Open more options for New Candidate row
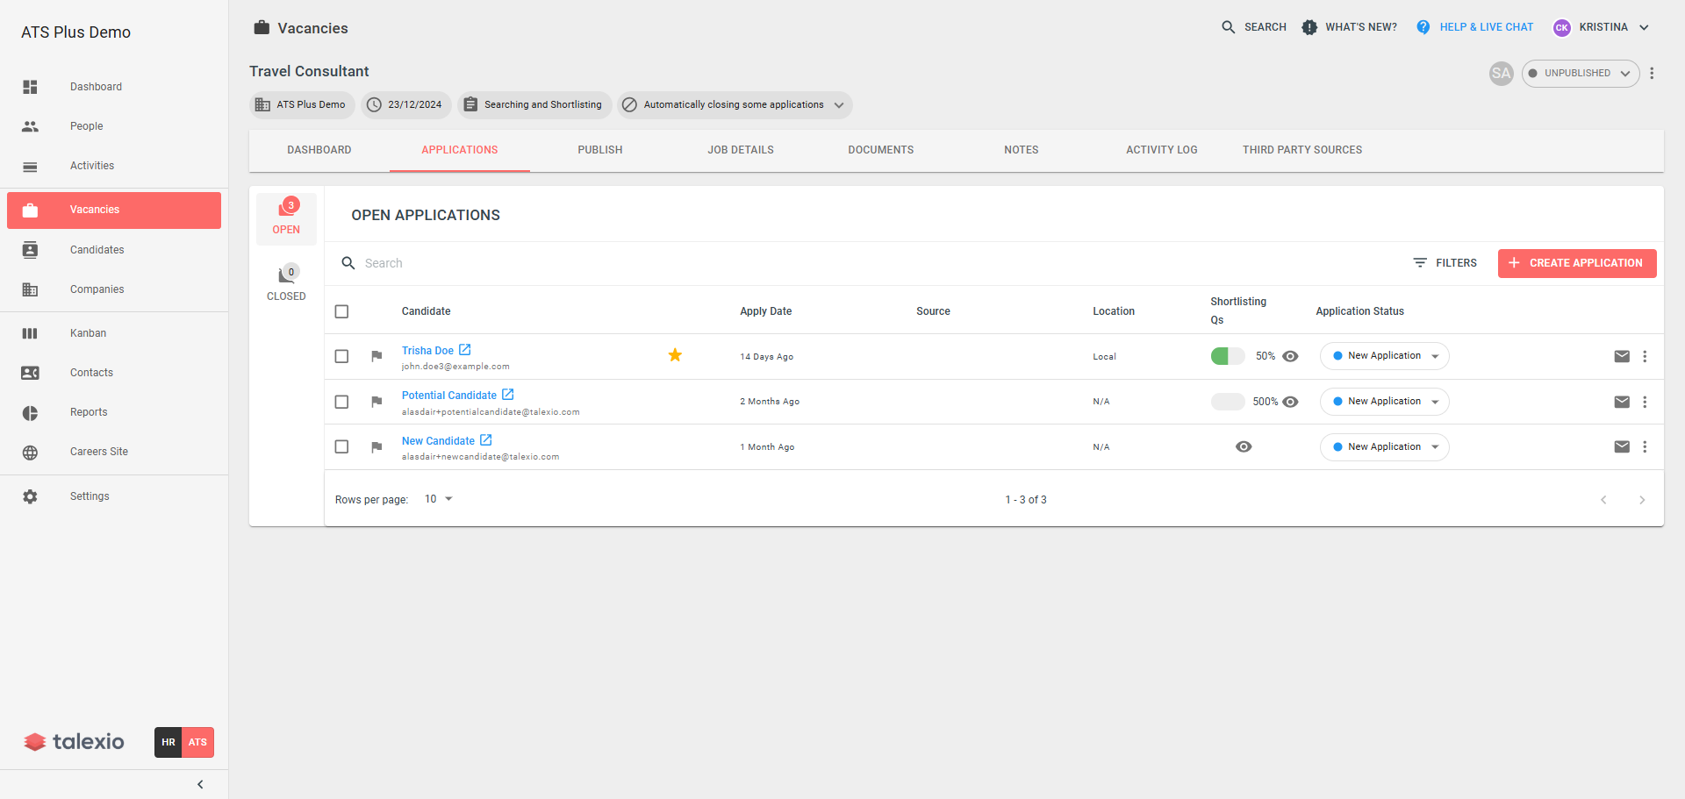The image size is (1685, 799). pyautogui.click(x=1645, y=447)
